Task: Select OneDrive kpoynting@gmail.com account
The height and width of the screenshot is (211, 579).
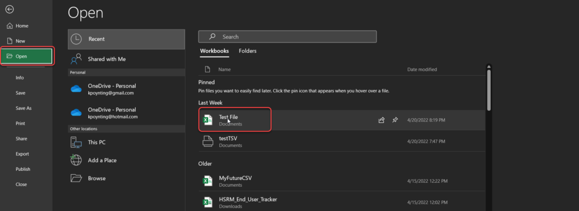Action: point(126,89)
